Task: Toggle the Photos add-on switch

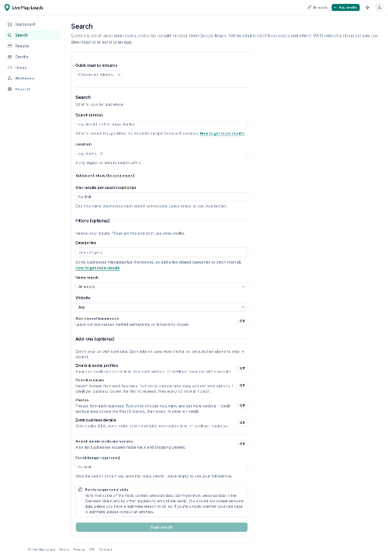Action: 242,406
